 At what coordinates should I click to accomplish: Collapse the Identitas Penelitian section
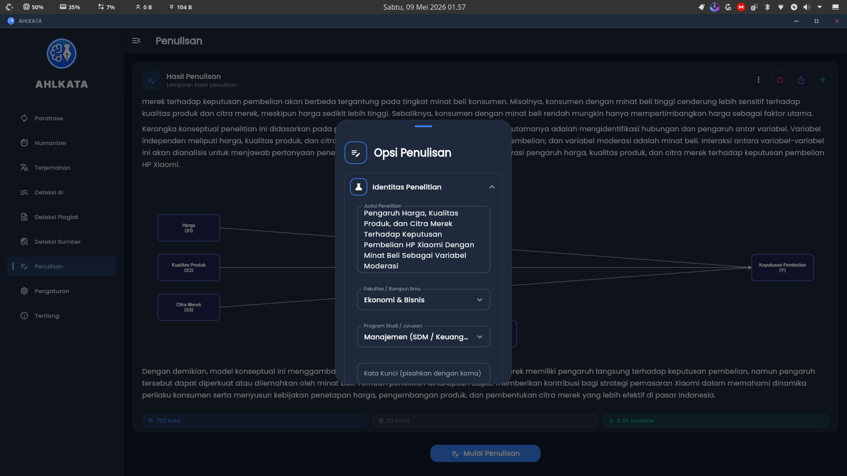point(492,187)
